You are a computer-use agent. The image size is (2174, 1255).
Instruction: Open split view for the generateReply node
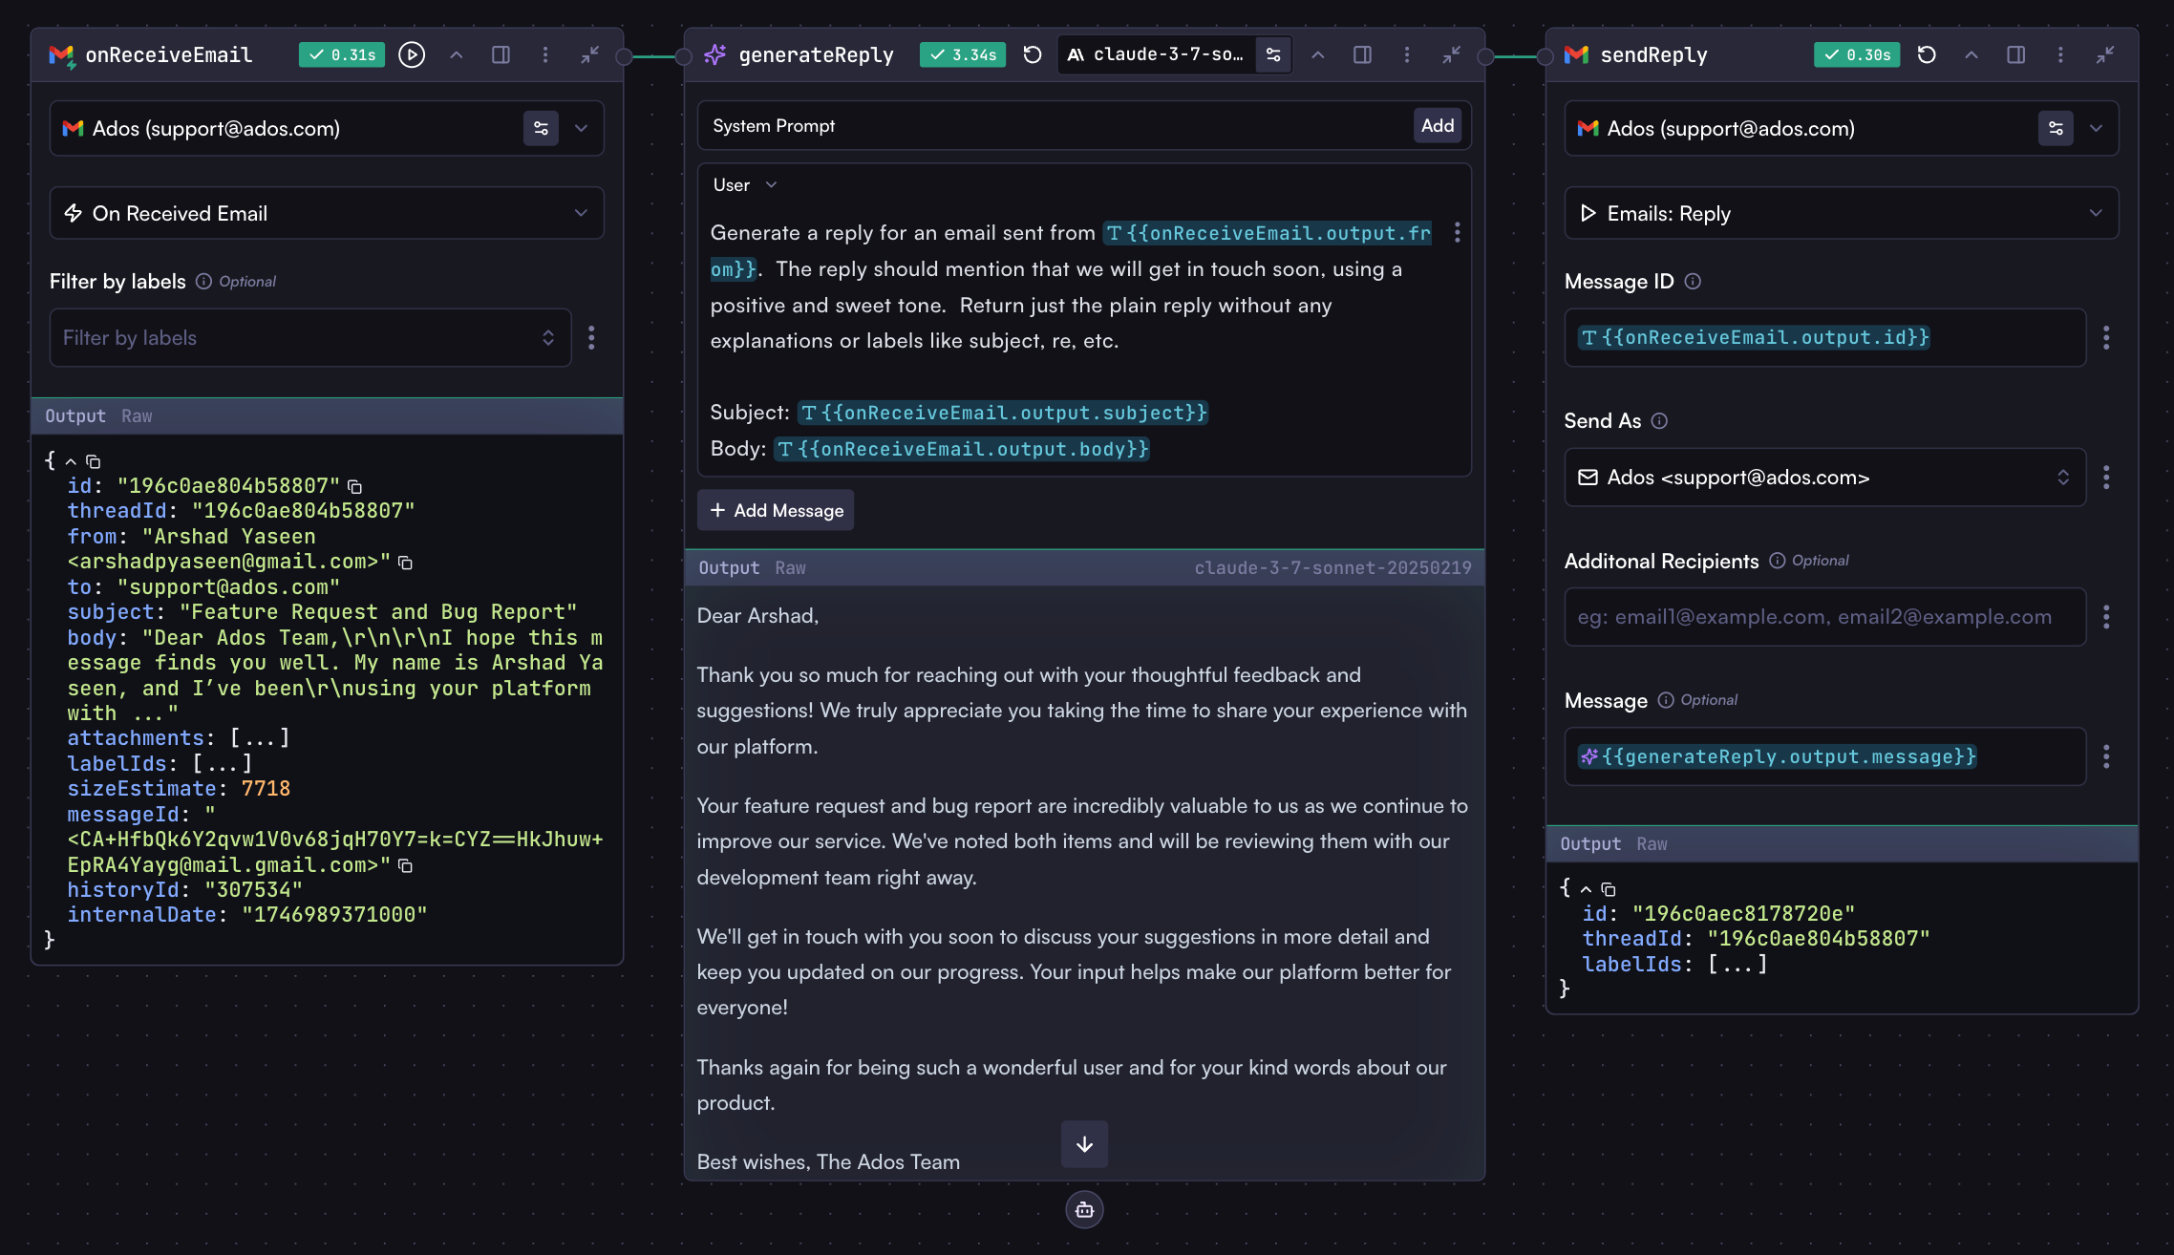tap(1363, 54)
